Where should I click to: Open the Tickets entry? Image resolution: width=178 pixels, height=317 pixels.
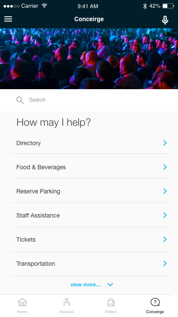tap(91, 239)
